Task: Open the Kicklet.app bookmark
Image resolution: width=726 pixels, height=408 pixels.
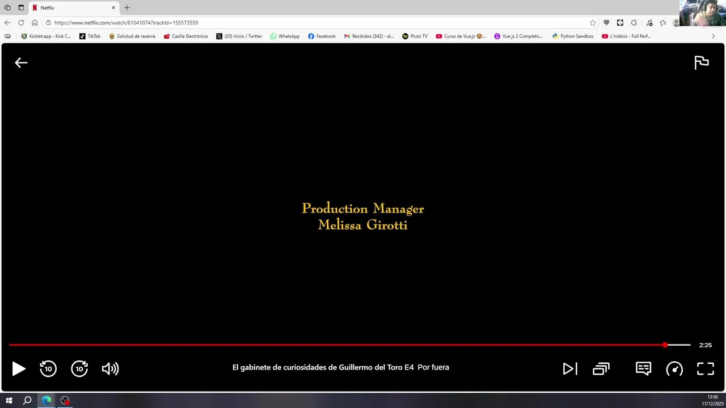Action: (x=47, y=36)
